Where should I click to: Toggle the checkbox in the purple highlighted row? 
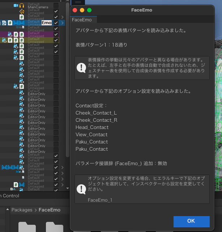[56, 34]
